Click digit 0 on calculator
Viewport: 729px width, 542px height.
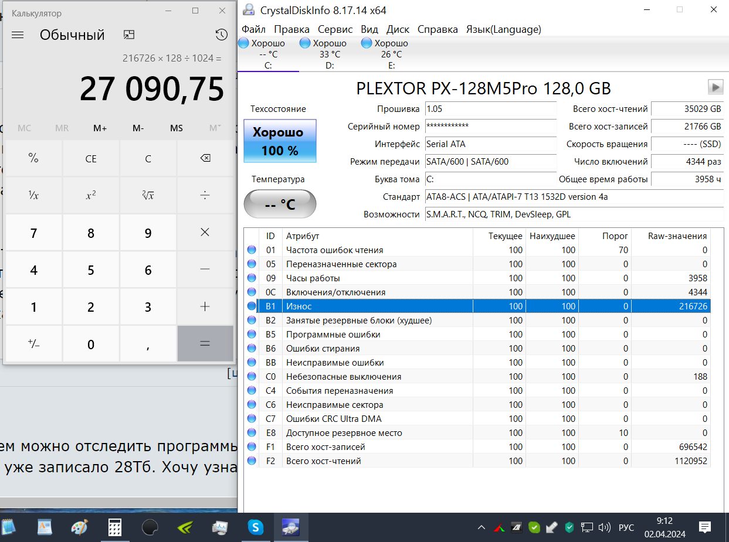coord(90,344)
